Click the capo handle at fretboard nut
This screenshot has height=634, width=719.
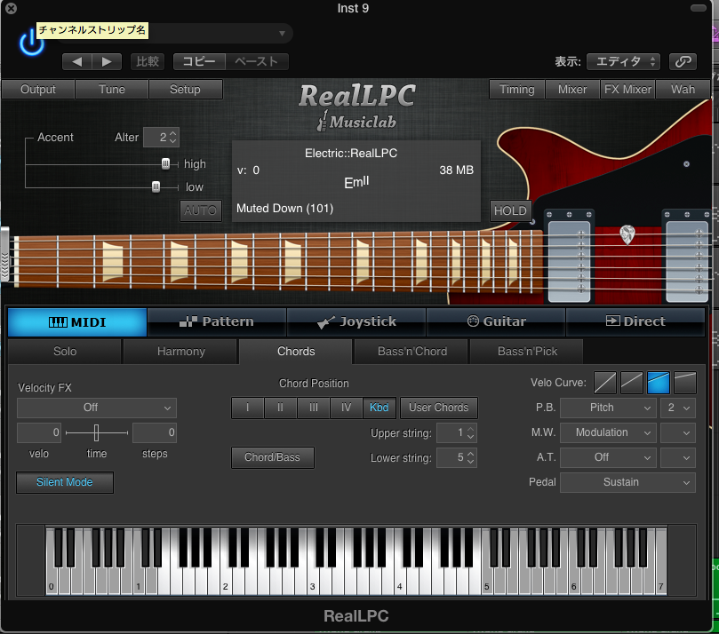tap(4, 254)
